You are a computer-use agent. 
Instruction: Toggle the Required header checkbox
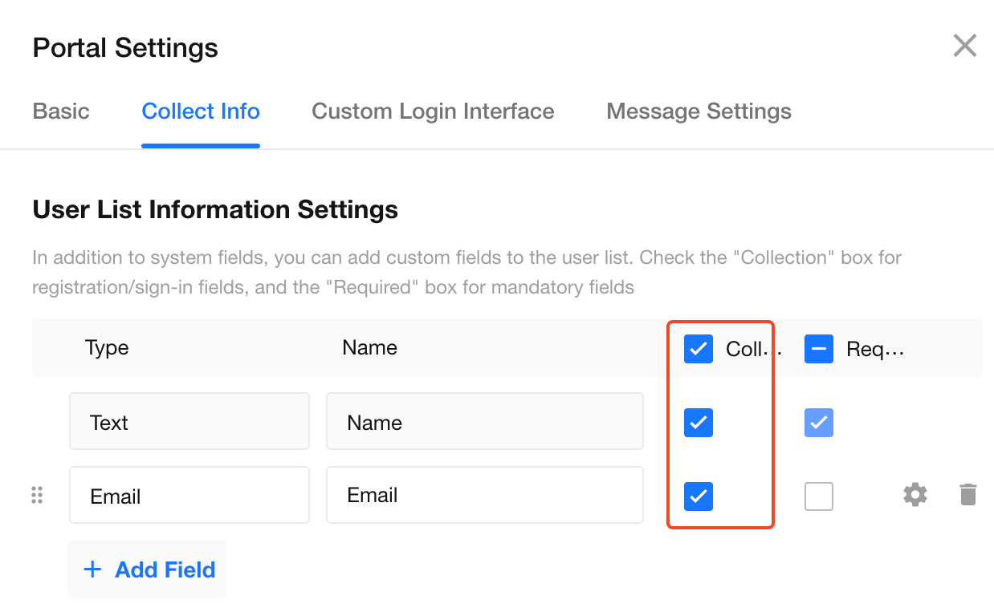pyautogui.click(x=819, y=349)
